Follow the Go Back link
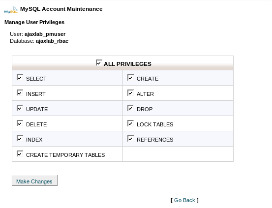This screenshot has width=272, height=208. coord(184,200)
